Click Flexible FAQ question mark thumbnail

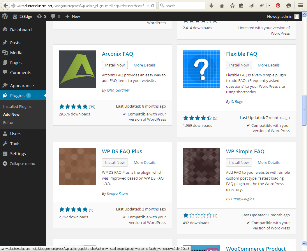(202, 69)
